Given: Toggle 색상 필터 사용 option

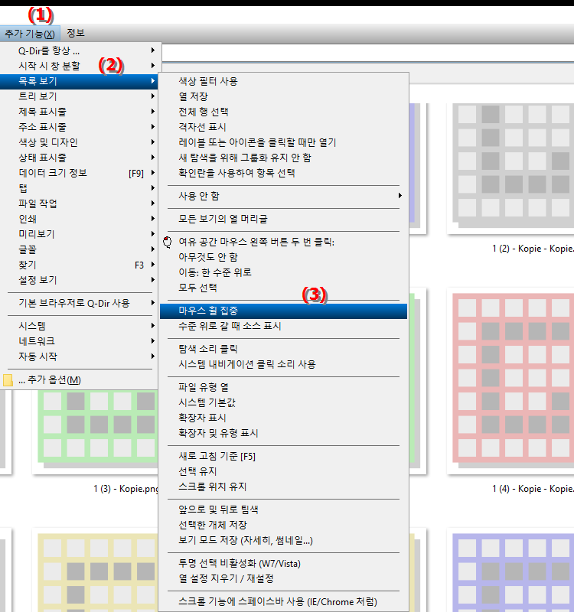Looking at the screenshot, I should pos(283,81).
